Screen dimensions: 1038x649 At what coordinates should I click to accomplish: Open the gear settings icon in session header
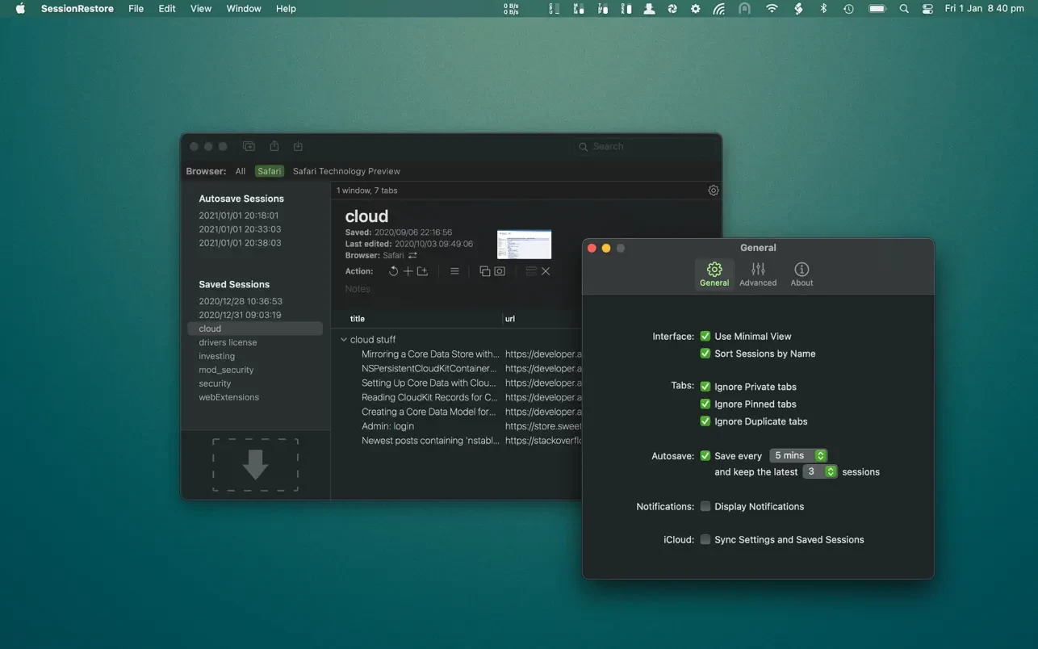[x=713, y=191]
